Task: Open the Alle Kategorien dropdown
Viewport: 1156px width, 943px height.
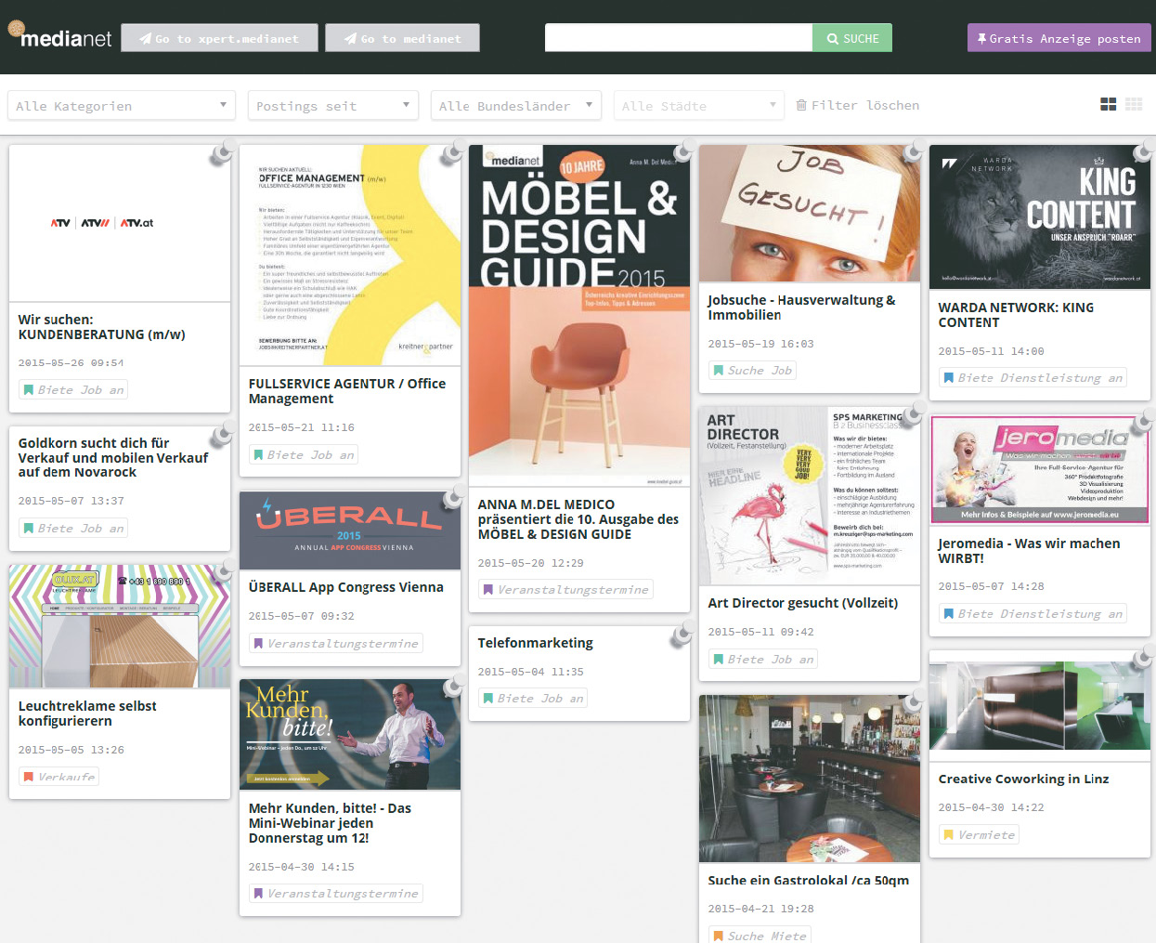Action: coord(121,105)
